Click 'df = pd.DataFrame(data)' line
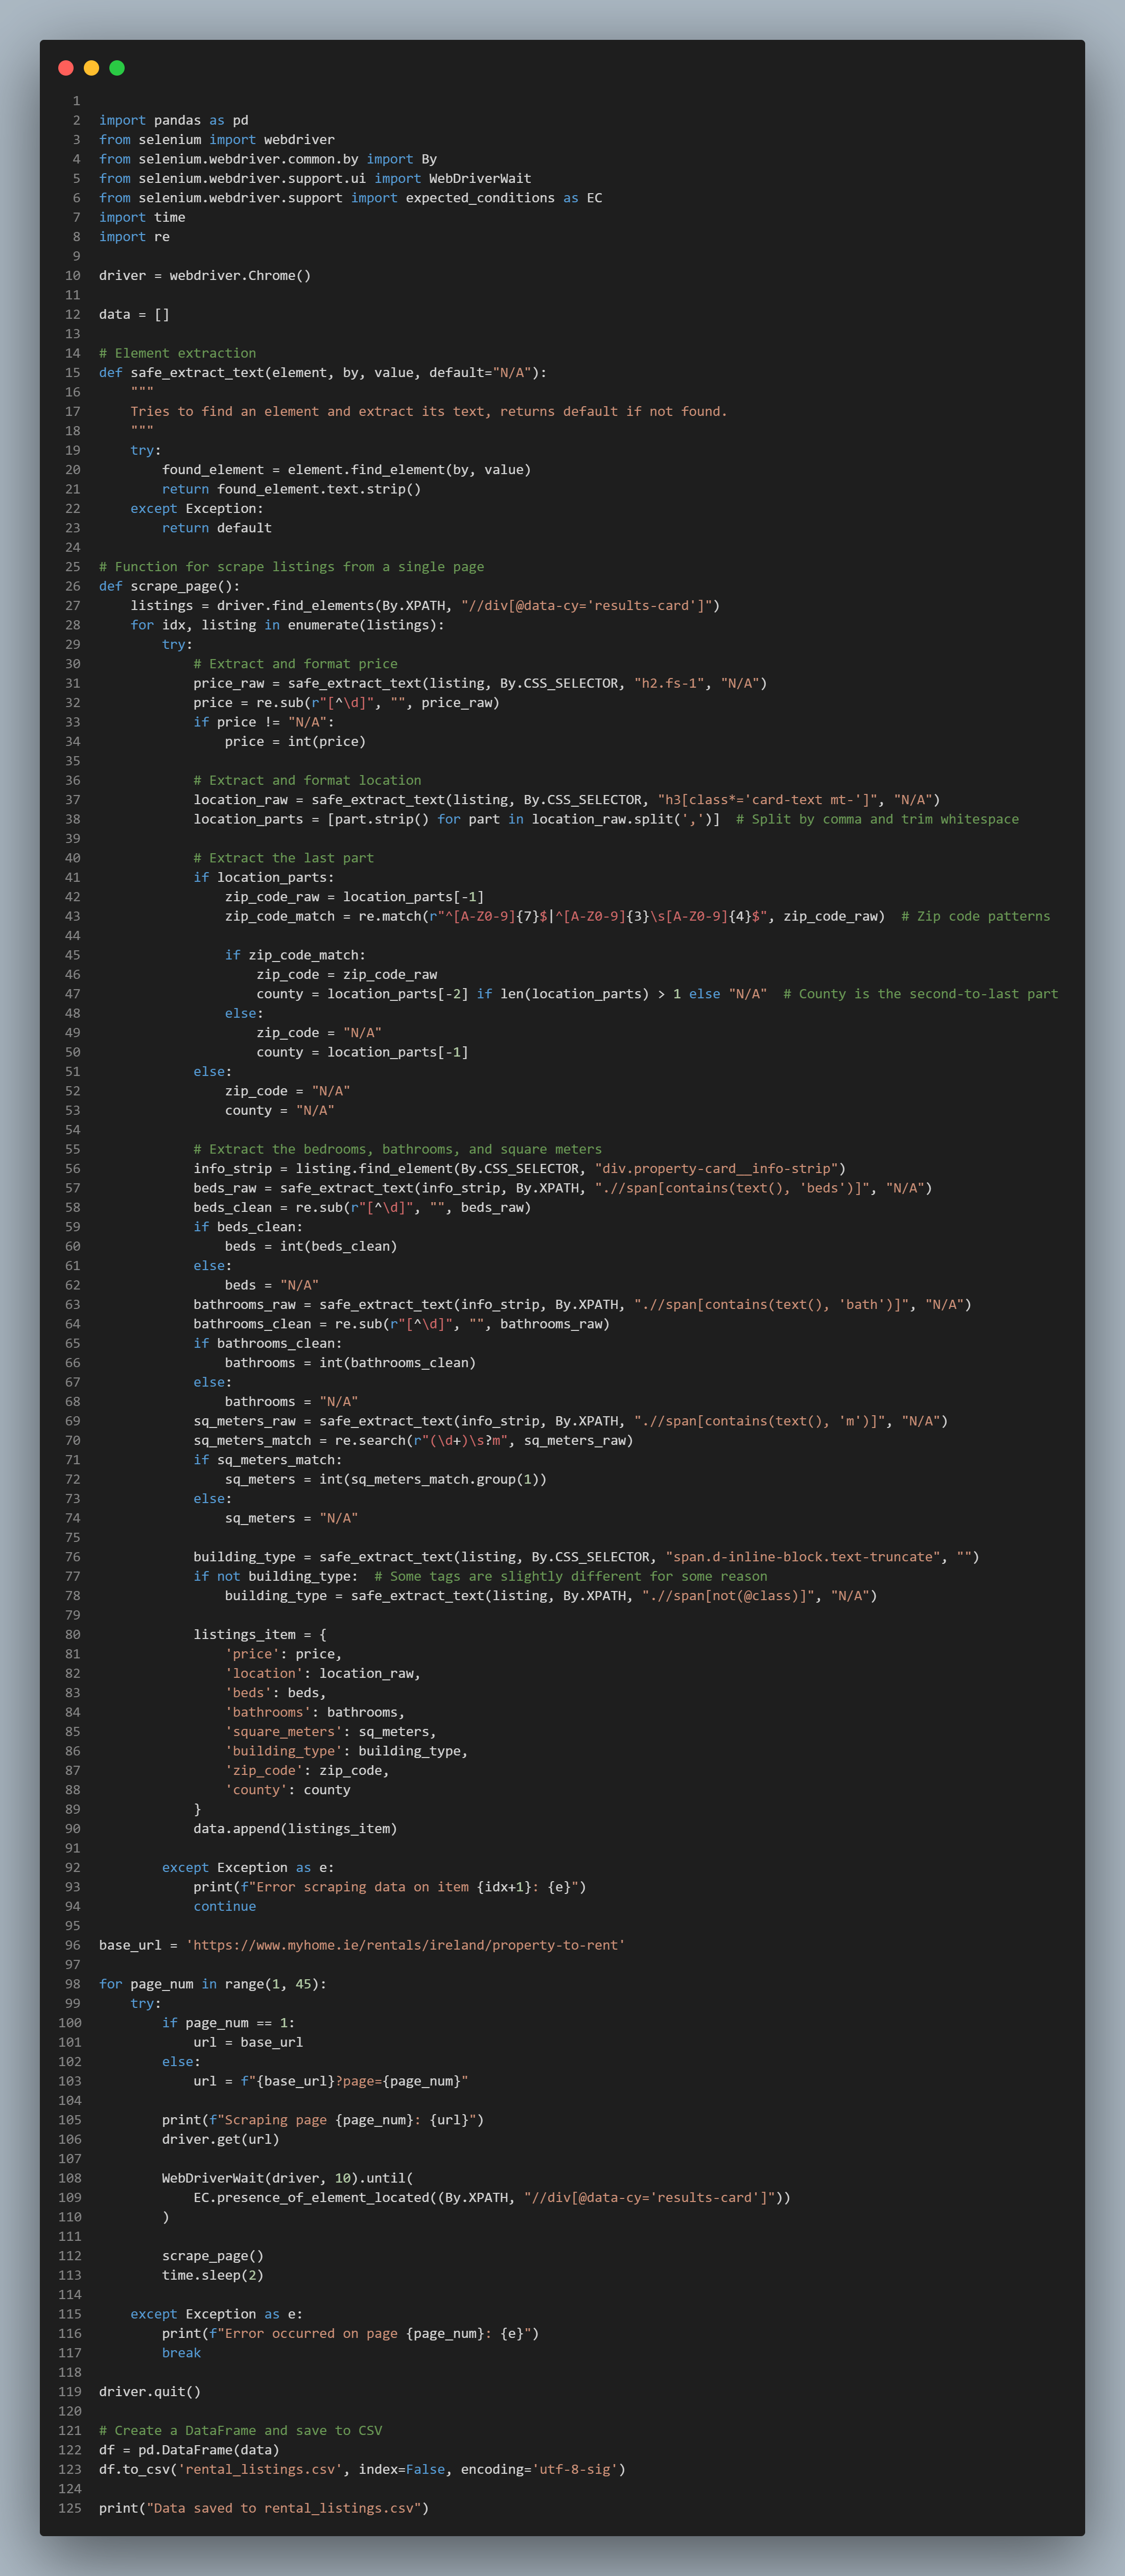 (x=189, y=2450)
